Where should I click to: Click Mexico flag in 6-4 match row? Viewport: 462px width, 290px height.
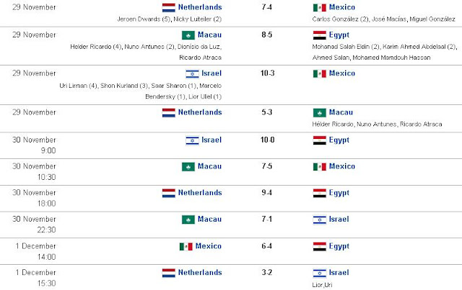pos(186,247)
